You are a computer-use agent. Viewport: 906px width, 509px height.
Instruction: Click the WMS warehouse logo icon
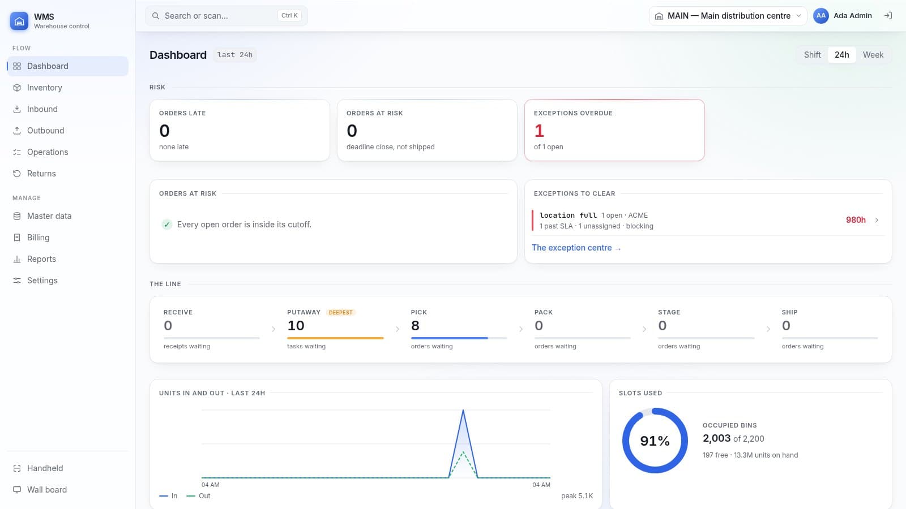(19, 21)
